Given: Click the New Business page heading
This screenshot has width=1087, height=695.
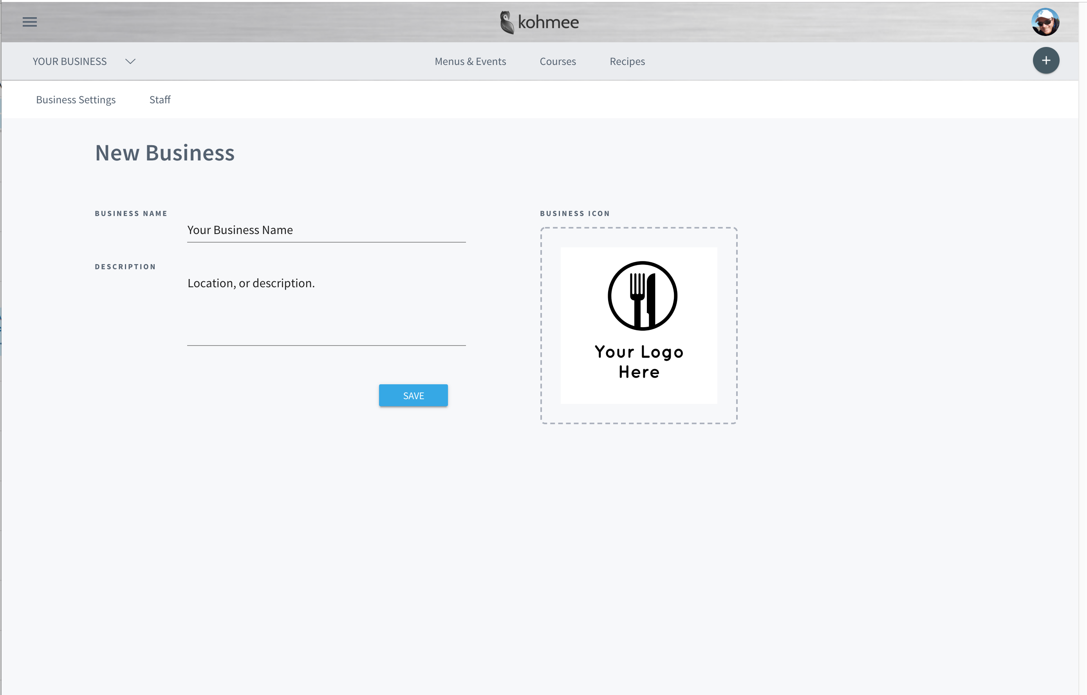Looking at the screenshot, I should (x=165, y=153).
